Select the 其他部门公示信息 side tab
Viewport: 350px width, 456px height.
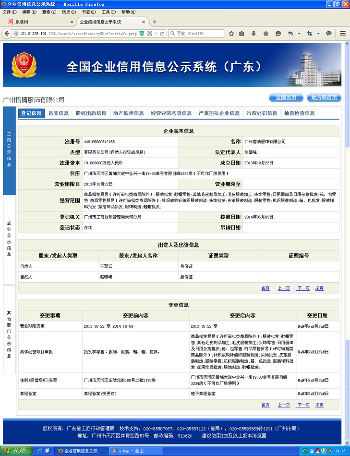pyautogui.click(x=9, y=330)
